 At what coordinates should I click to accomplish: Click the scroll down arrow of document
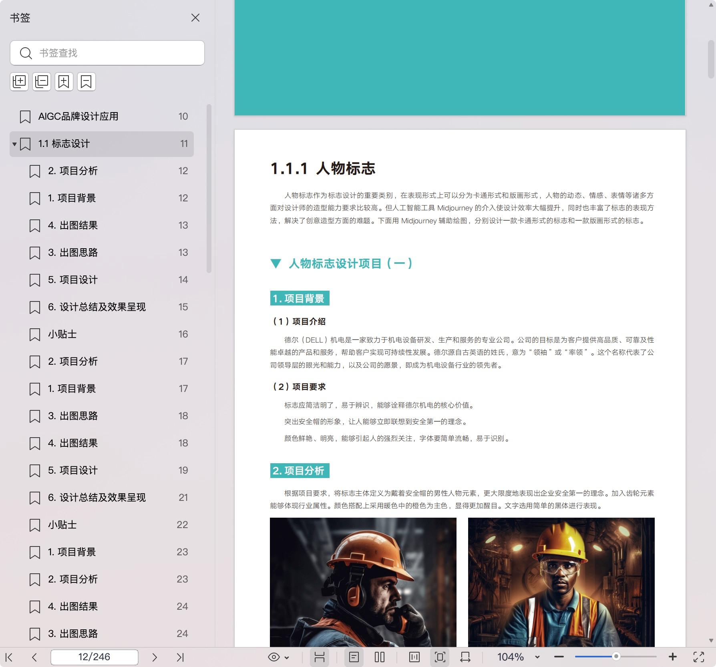(x=711, y=641)
